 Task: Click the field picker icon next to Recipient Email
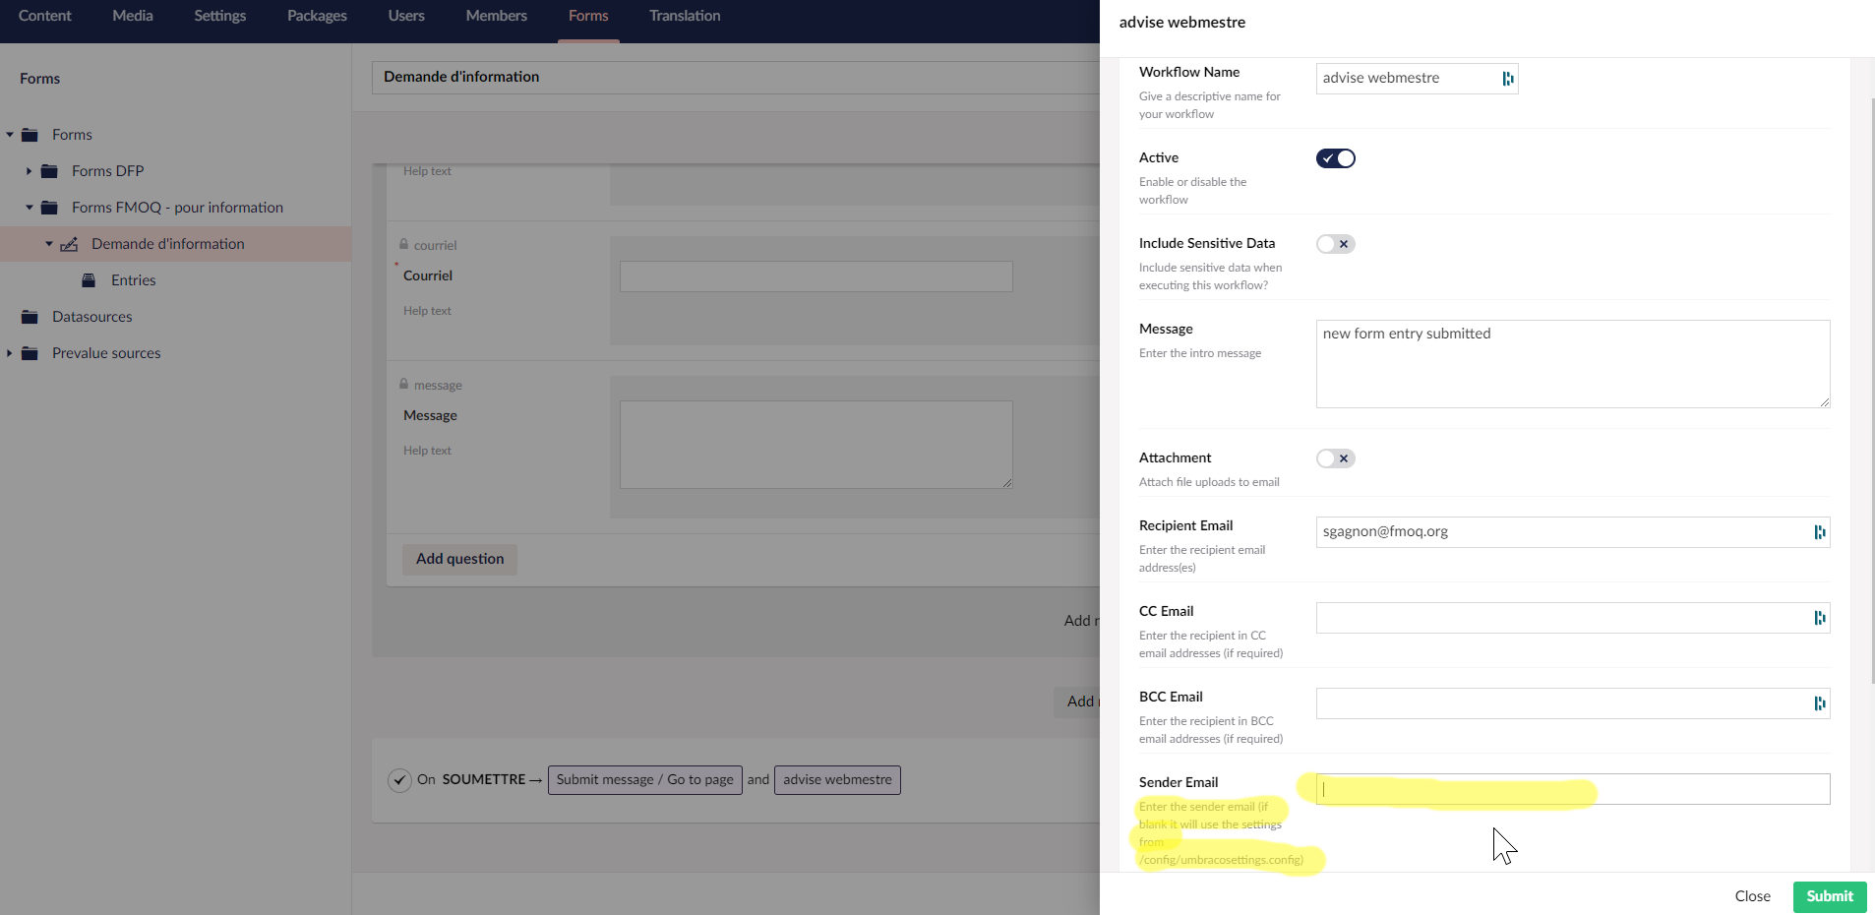1821,531
